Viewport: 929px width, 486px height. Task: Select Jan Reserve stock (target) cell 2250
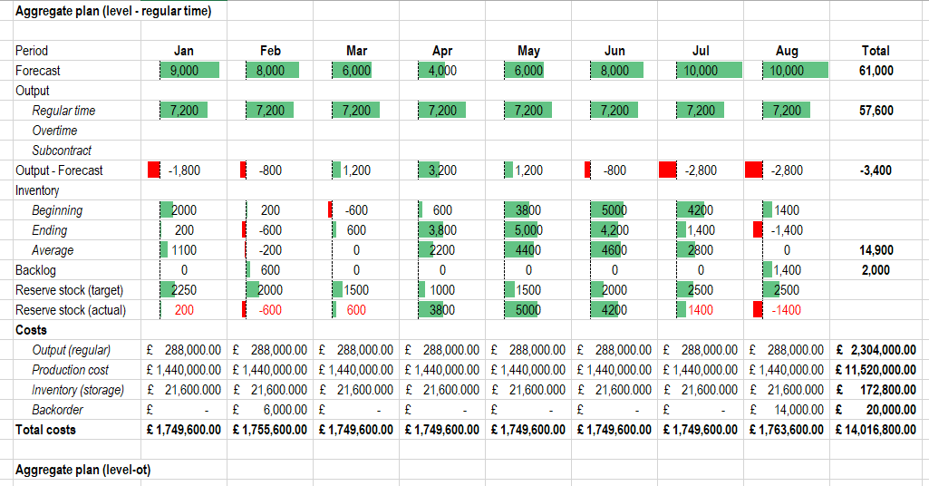[184, 290]
